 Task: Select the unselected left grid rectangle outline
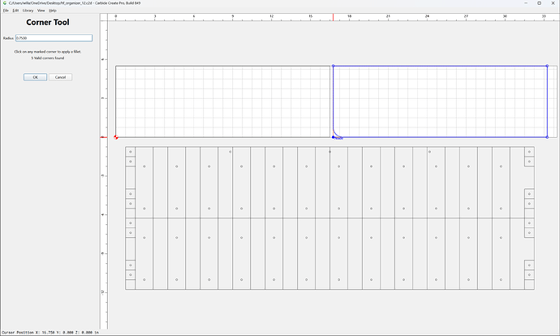tap(115, 101)
